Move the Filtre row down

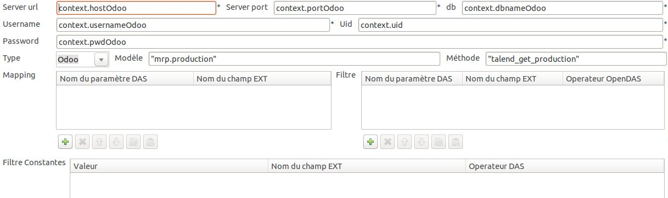pyautogui.click(x=421, y=142)
